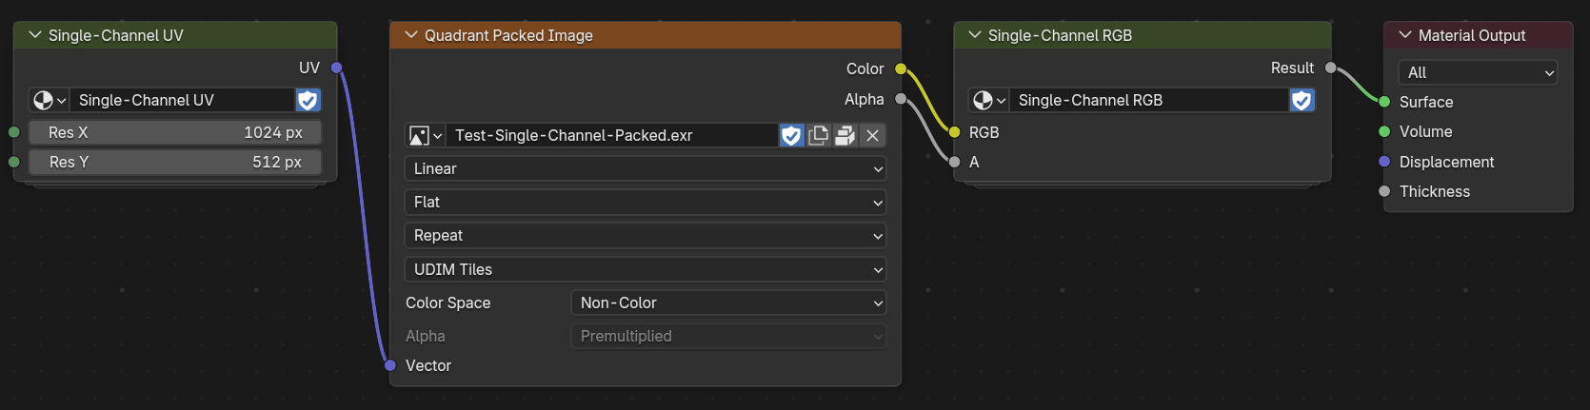Click the Res X input socket
This screenshot has width=1590, height=410.
[x=14, y=132]
